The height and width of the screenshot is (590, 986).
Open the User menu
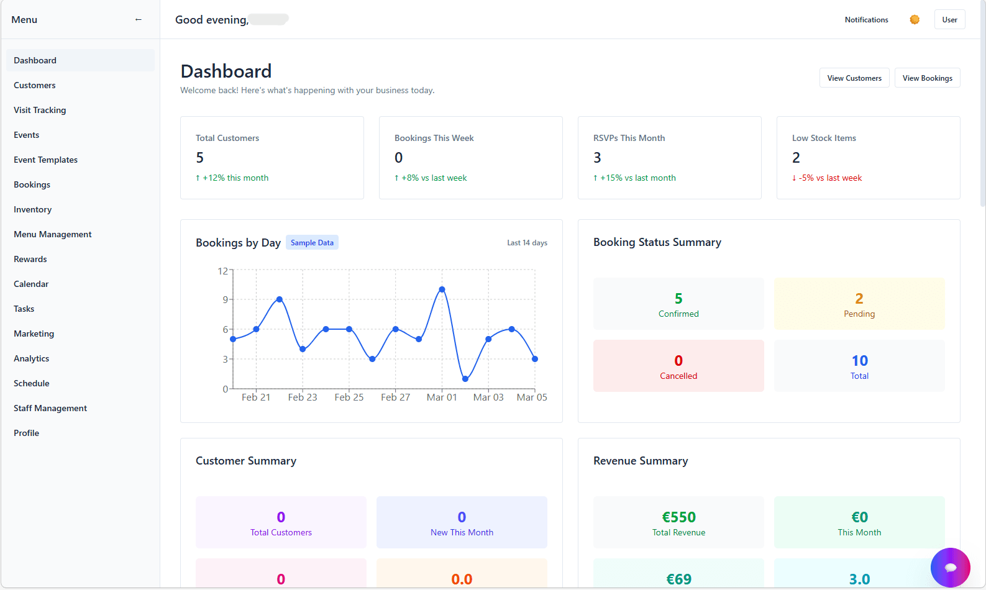949,20
